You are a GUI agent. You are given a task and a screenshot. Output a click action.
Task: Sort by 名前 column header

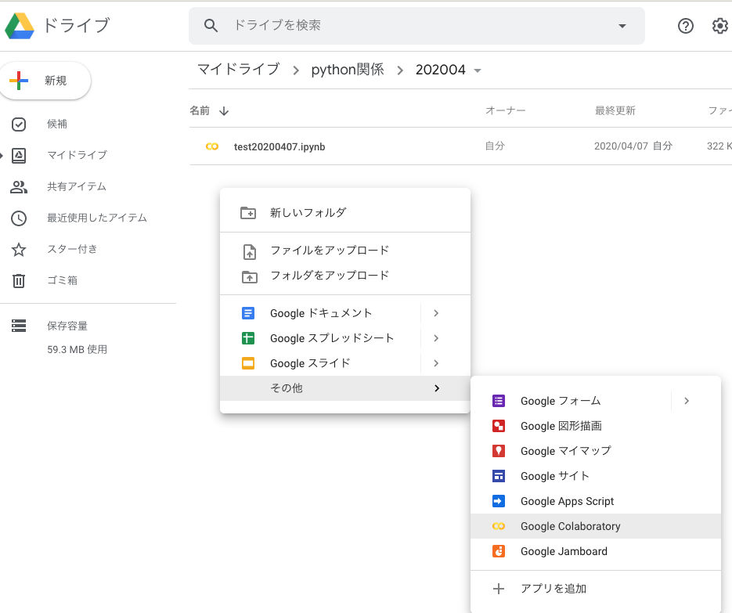click(x=200, y=110)
